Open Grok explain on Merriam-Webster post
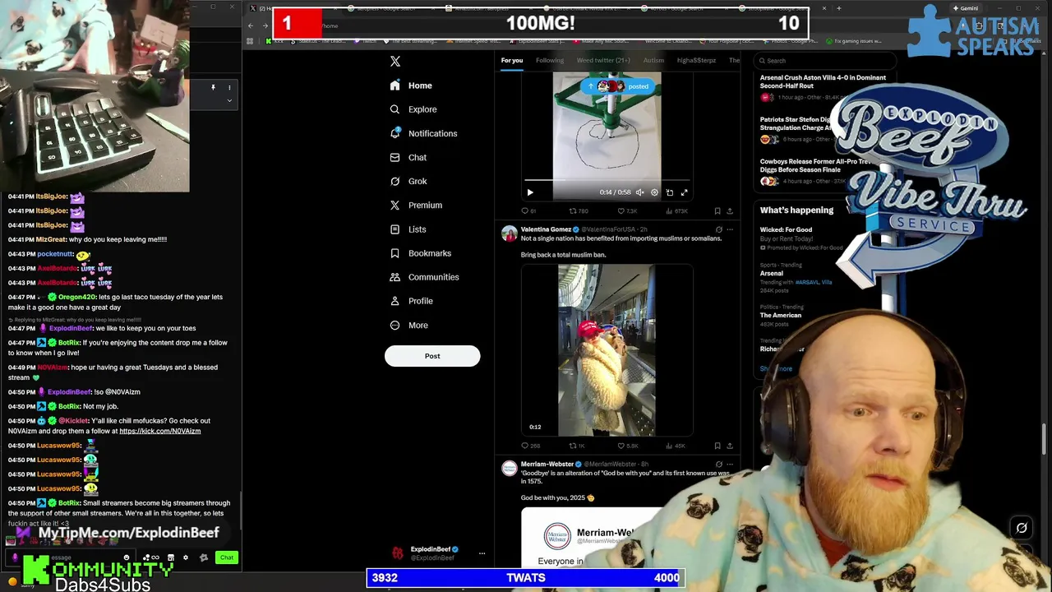This screenshot has height=592, width=1052. [x=719, y=464]
